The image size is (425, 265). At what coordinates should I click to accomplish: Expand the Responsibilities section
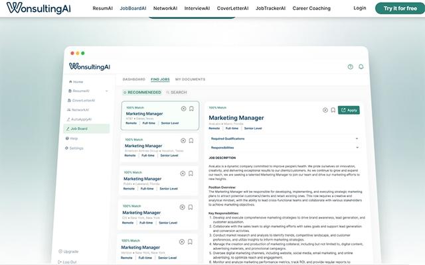(357, 147)
